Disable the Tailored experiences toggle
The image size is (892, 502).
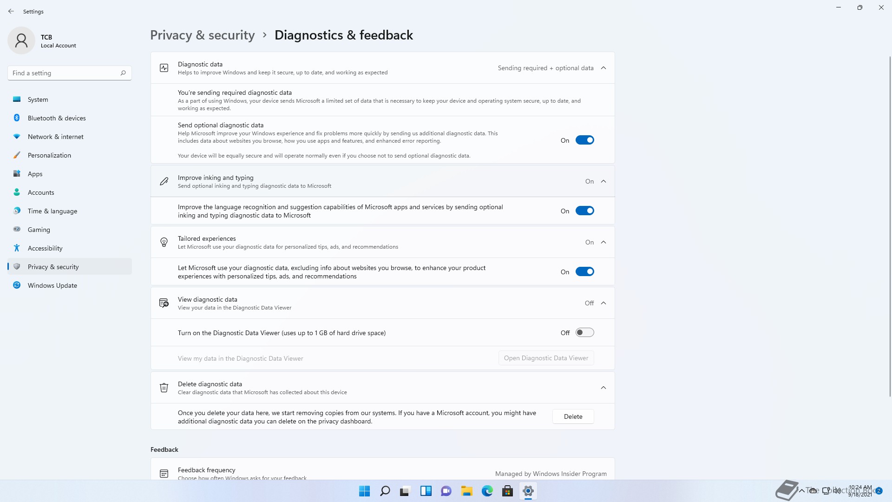tap(584, 272)
